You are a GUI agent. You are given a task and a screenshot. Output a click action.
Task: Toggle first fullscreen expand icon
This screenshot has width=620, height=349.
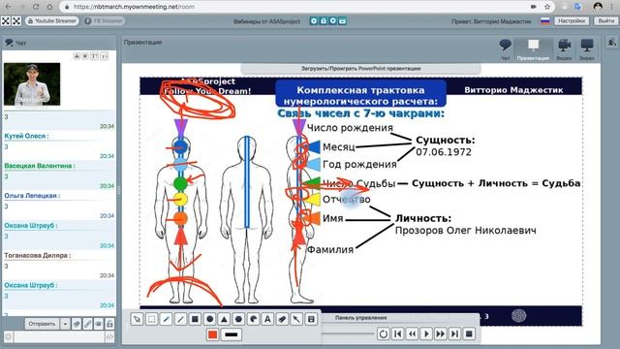point(6,21)
